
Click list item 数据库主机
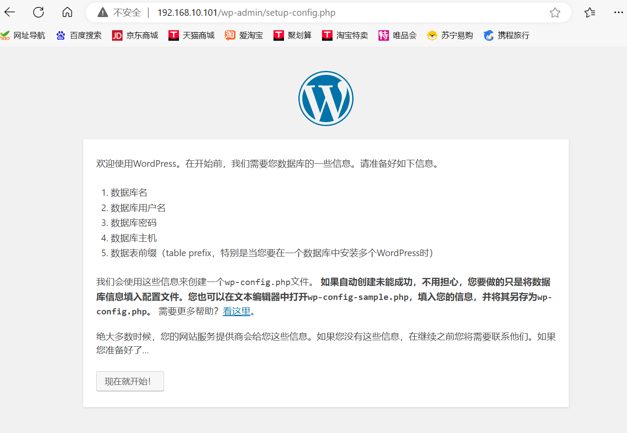tap(133, 238)
